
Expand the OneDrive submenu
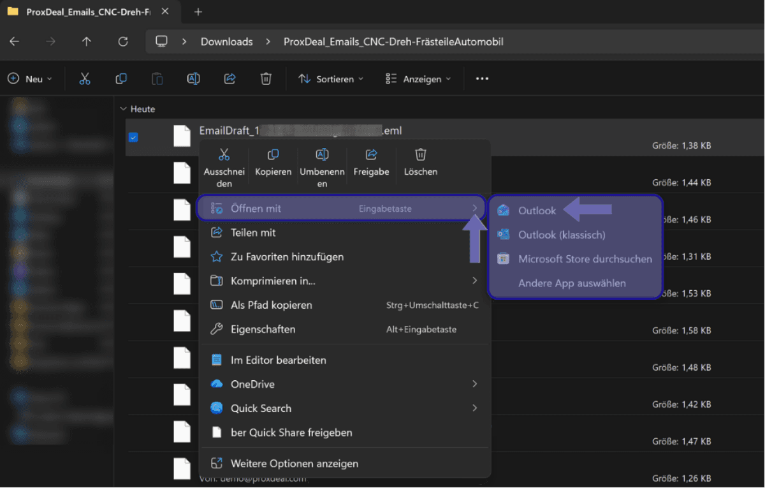(475, 384)
